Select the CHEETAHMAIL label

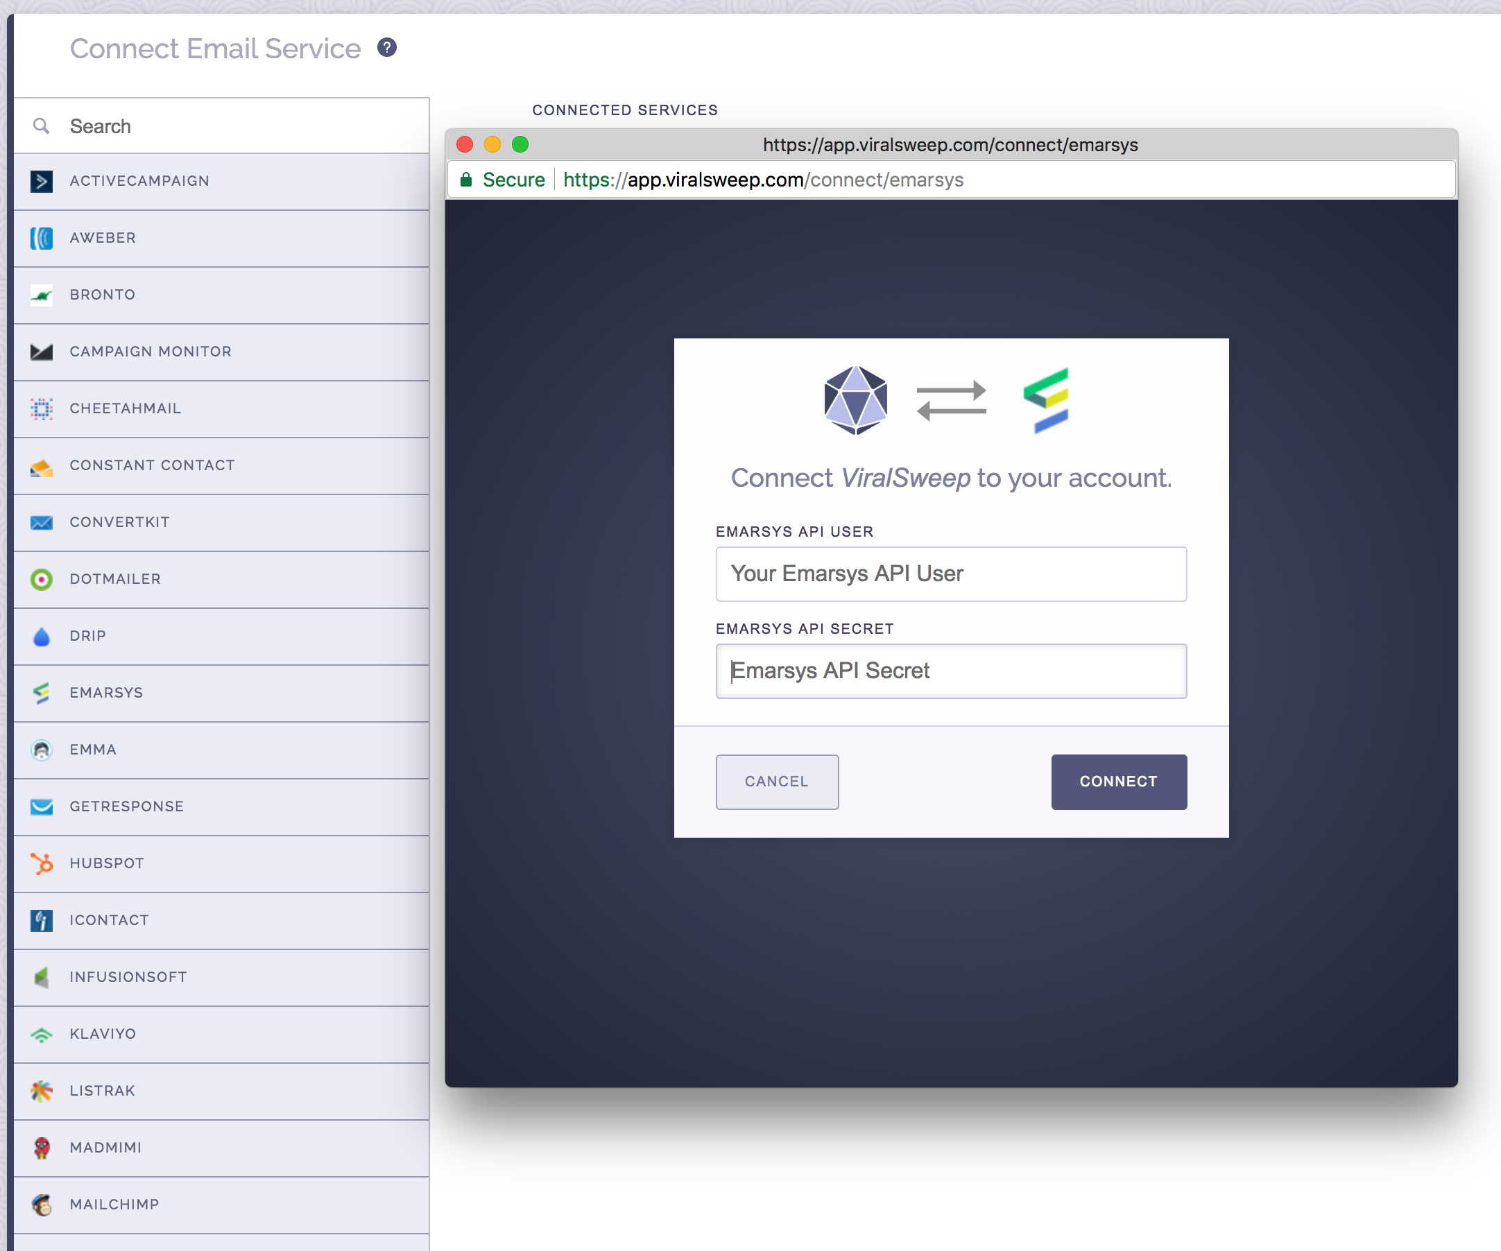[126, 408]
